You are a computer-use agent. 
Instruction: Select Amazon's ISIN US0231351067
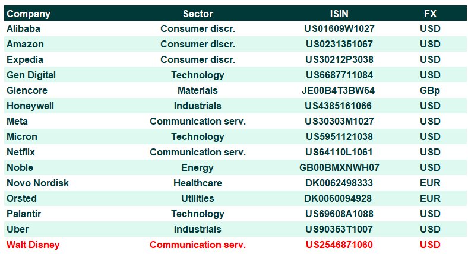339,44
